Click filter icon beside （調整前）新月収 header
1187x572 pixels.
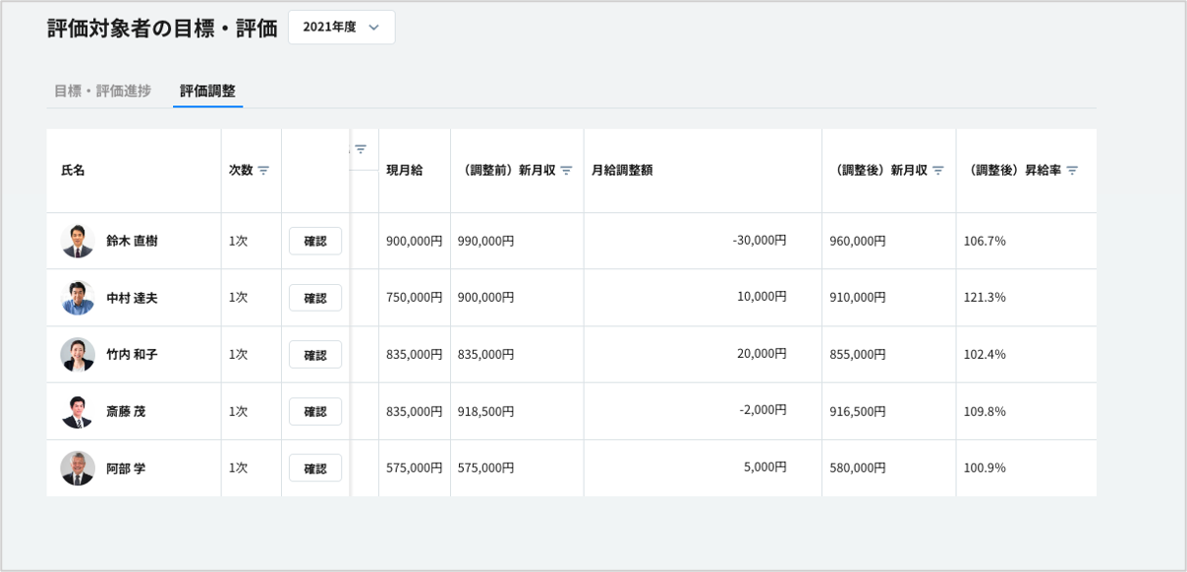click(x=566, y=170)
